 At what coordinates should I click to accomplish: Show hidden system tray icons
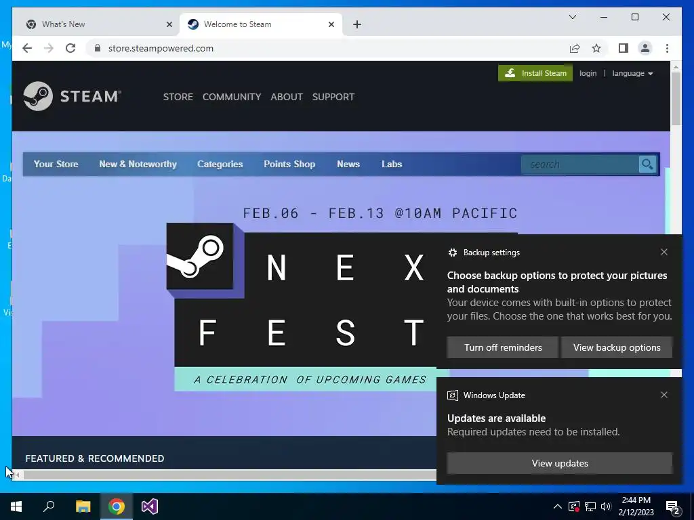(x=558, y=506)
